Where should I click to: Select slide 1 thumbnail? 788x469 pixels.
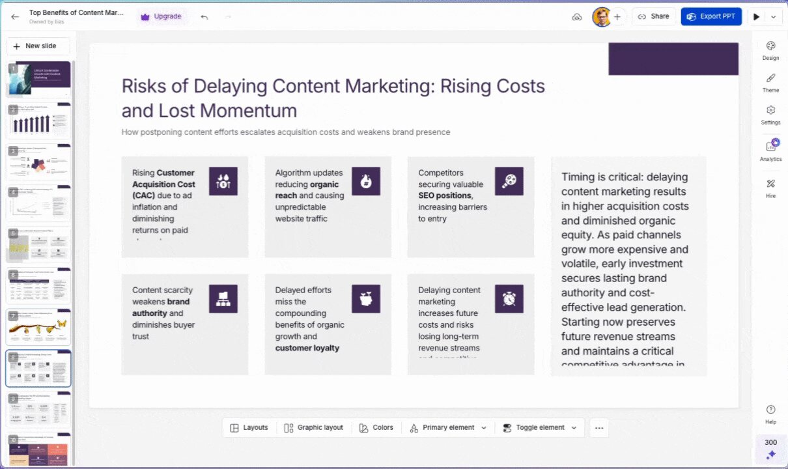[39, 79]
